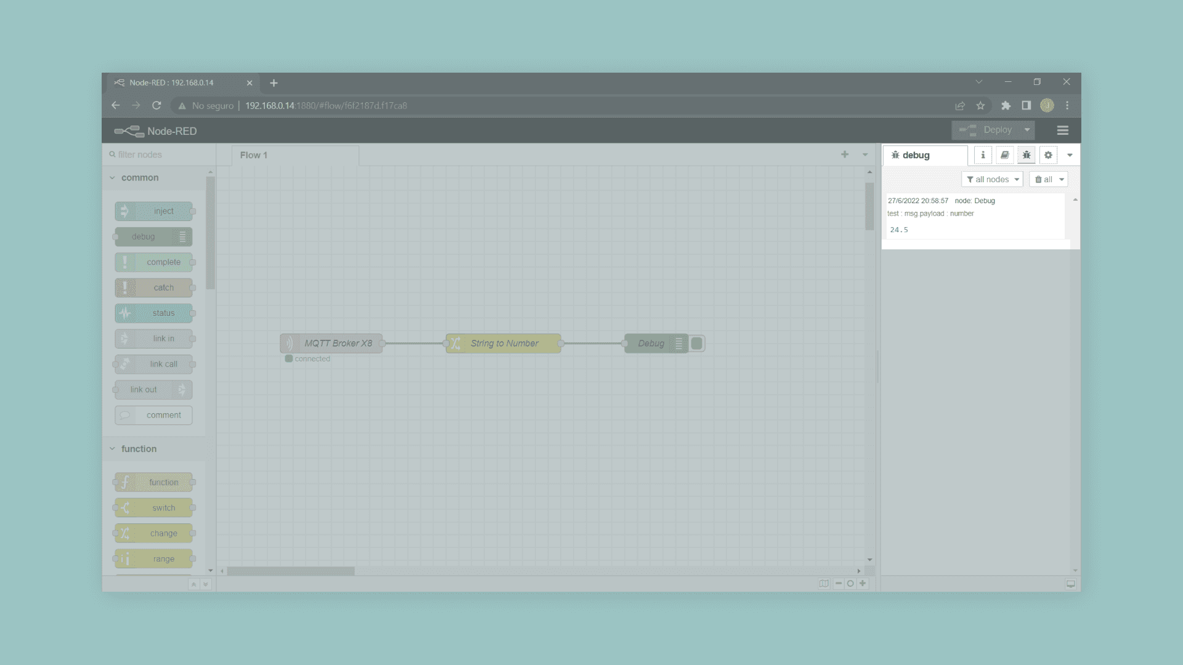The width and height of the screenshot is (1183, 665).
Task: Click the debug bug sidebar icon
Action: (1026, 155)
